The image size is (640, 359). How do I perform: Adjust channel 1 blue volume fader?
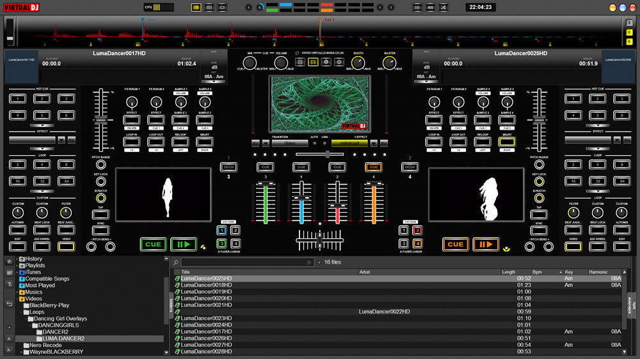[x=301, y=197]
